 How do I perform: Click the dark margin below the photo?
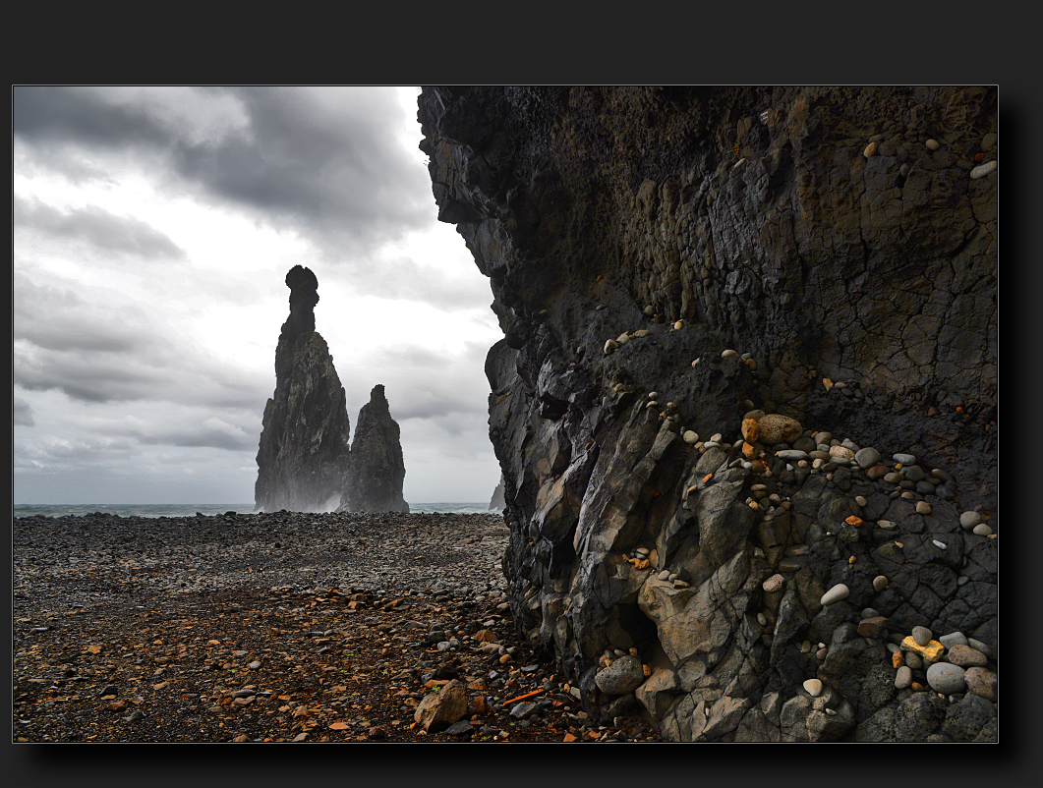tap(521, 766)
